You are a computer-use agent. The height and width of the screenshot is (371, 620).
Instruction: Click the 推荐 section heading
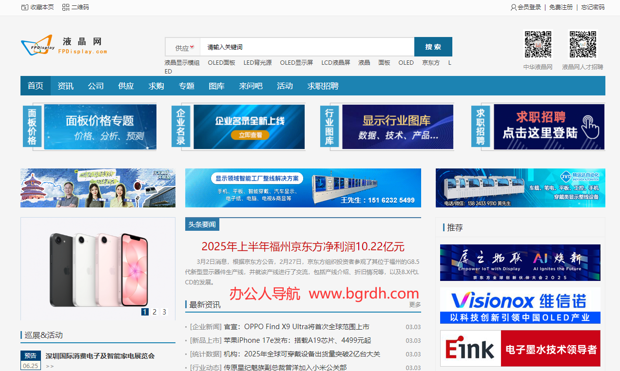click(455, 227)
